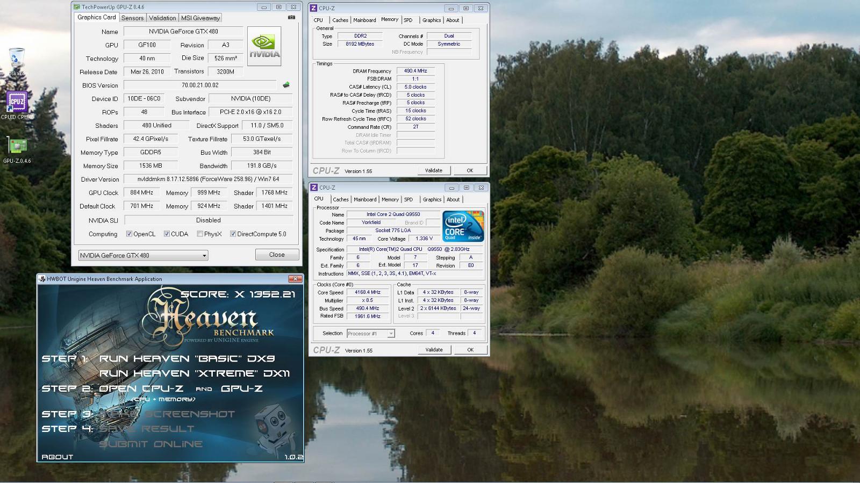
Task: Click the GPU Name field showing GTX 480
Action: click(x=183, y=31)
